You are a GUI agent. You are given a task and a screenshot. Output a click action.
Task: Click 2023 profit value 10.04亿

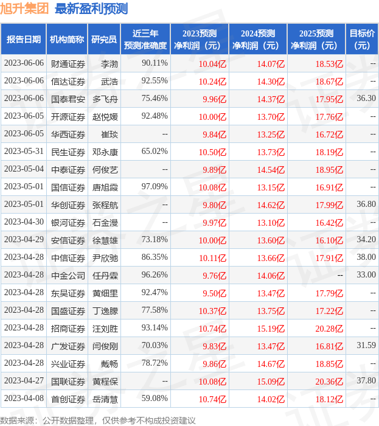212,64
